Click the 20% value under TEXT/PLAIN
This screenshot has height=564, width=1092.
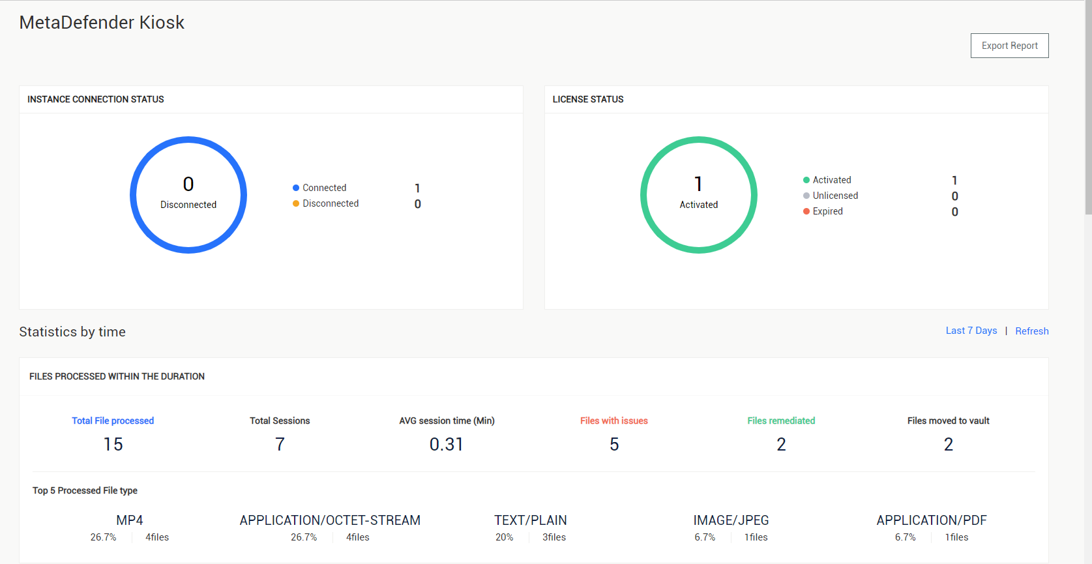[504, 537]
